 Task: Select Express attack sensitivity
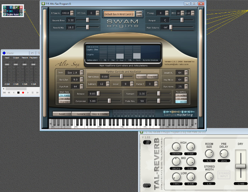[x=64, y=102]
